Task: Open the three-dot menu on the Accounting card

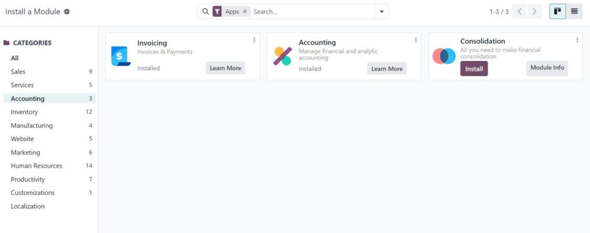Action: tap(415, 40)
